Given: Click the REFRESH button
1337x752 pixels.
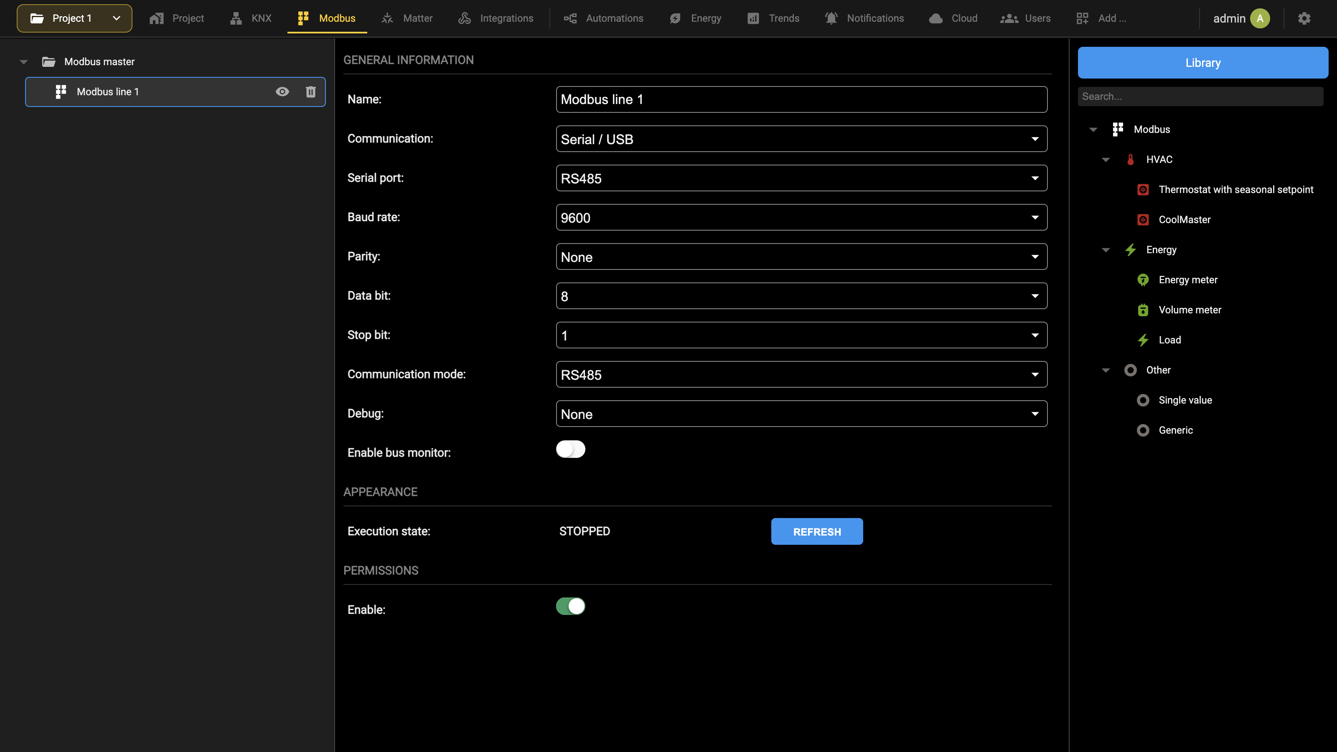Looking at the screenshot, I should click(817, 531).
